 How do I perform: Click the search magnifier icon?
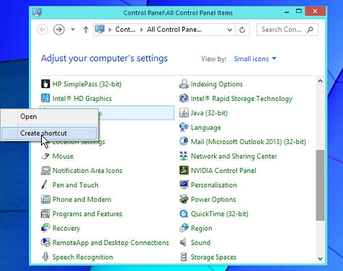(x=310, y=30)
